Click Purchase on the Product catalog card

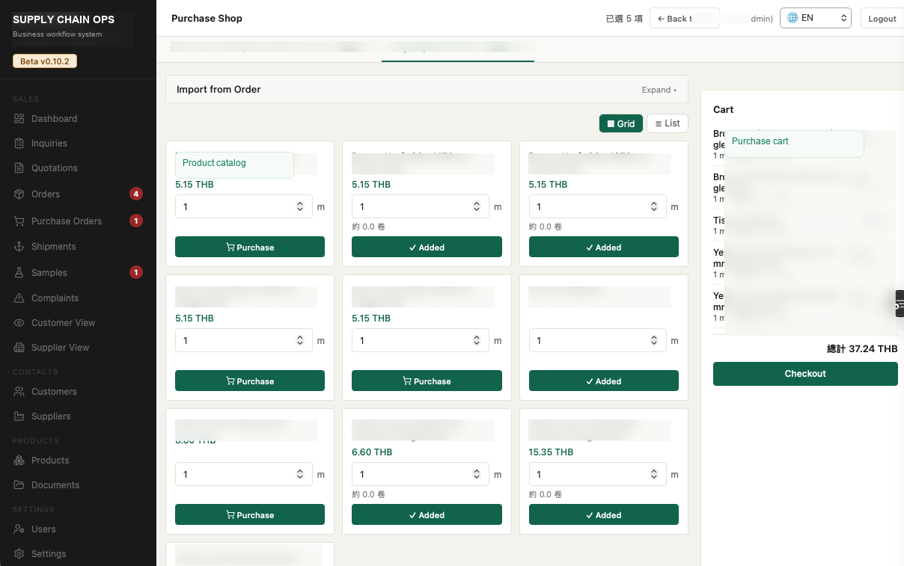250,247
